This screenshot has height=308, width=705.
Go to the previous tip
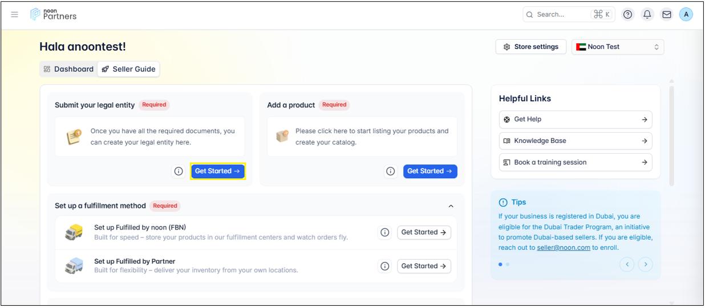coord(627,264)
